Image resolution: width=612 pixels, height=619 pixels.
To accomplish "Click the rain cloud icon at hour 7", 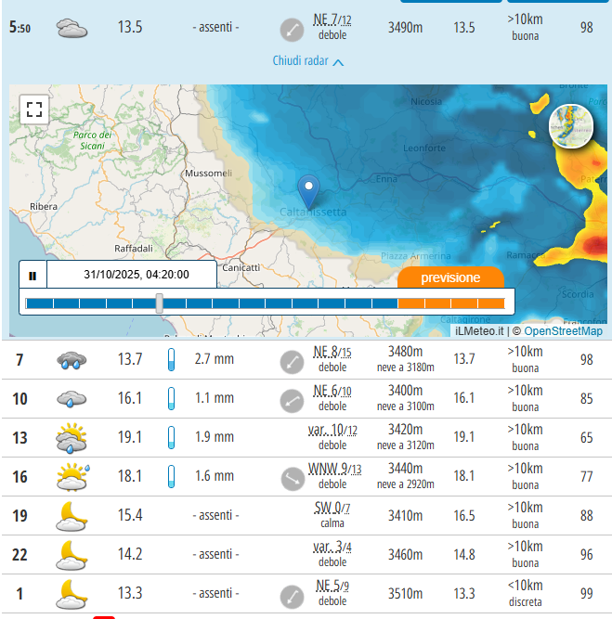I will click(x=72, y=360).
